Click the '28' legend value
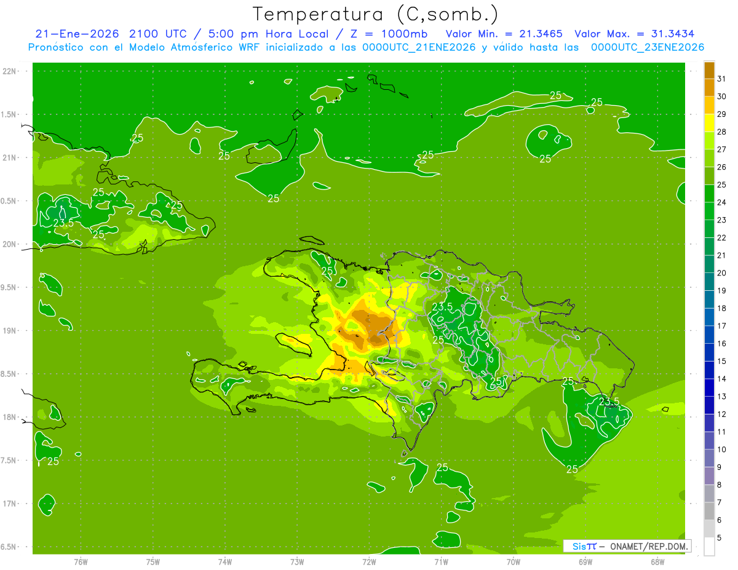This screenshot has height=570, width=738. pyautogui.click(x=721, y=132)
